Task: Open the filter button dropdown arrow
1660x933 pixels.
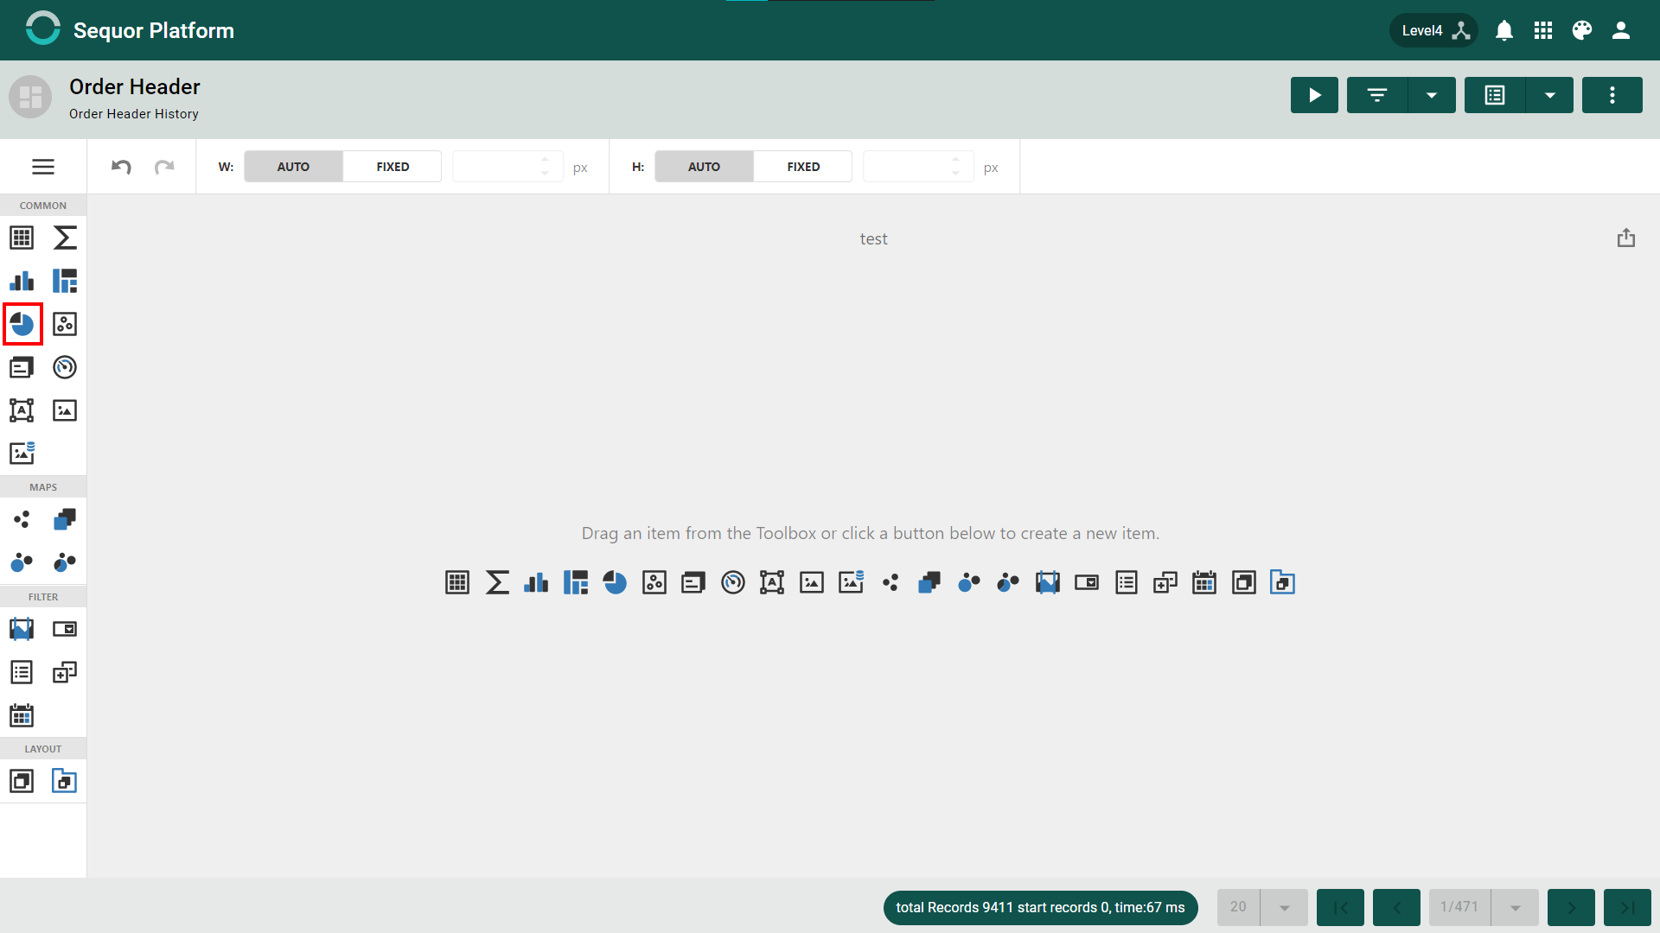Action: point(1432,95)
